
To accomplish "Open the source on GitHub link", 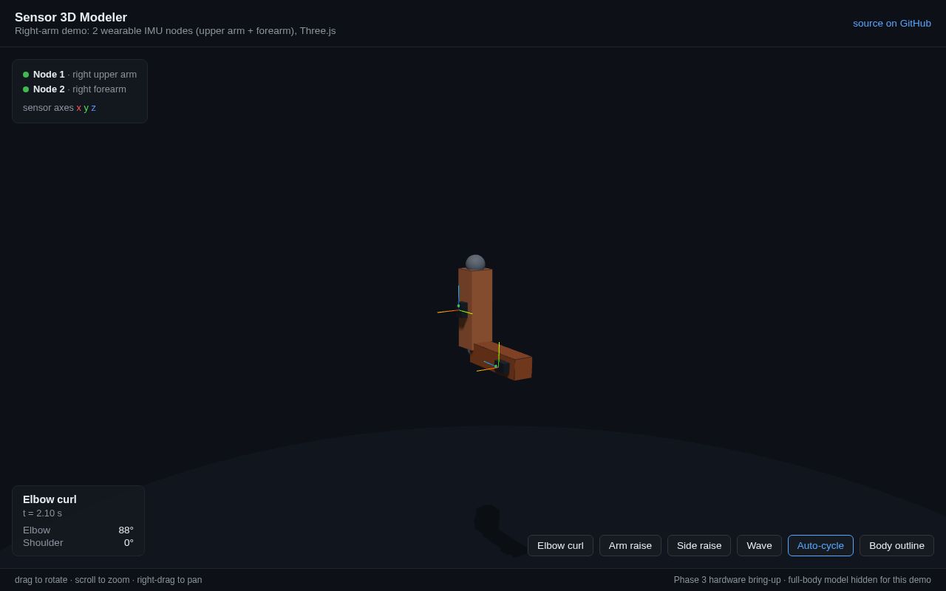I will coord(892,23).
